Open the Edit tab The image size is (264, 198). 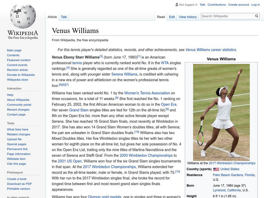[x=172, y=16]
